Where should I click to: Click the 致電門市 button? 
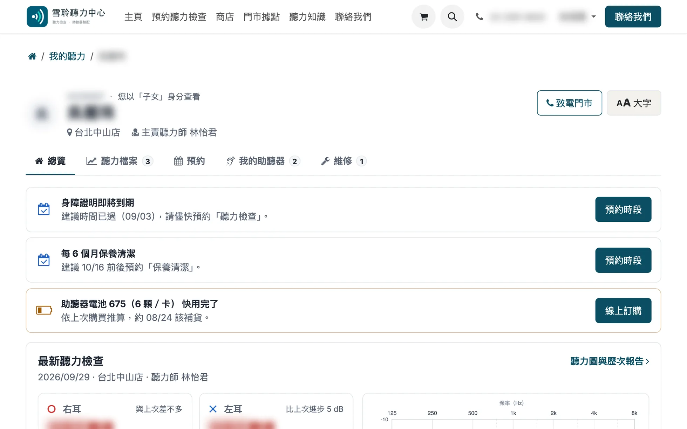pos(570,103)
